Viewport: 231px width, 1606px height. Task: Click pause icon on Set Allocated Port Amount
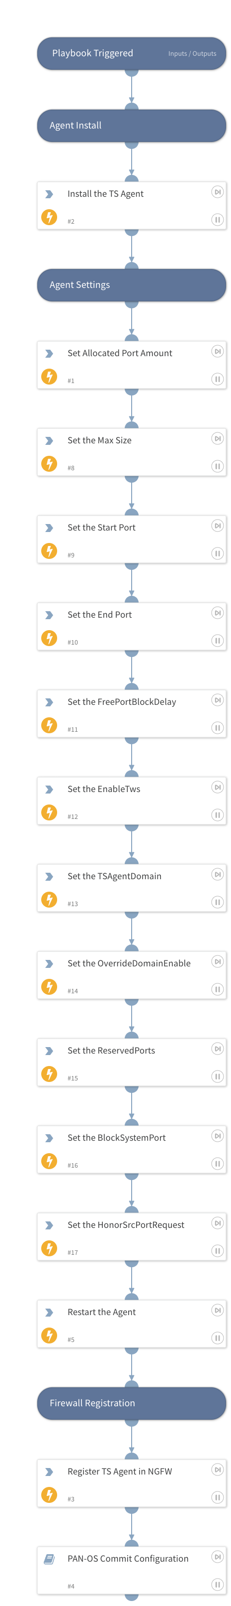pos(217,379)
